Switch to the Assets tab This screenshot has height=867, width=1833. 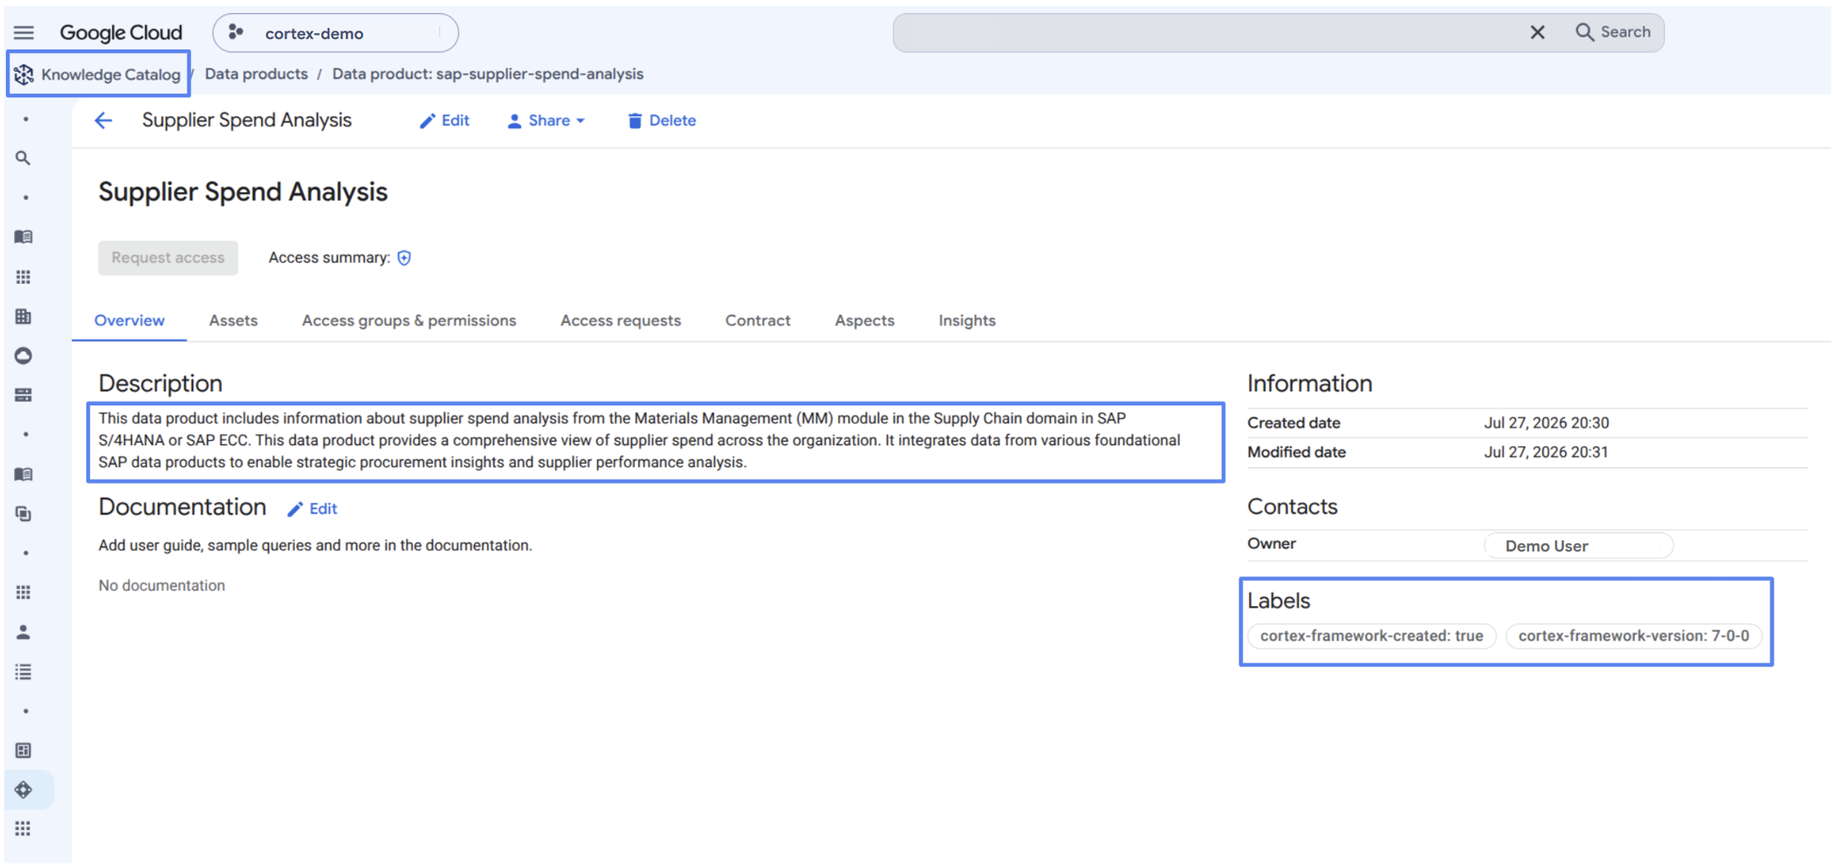click(x=233, y=320)
